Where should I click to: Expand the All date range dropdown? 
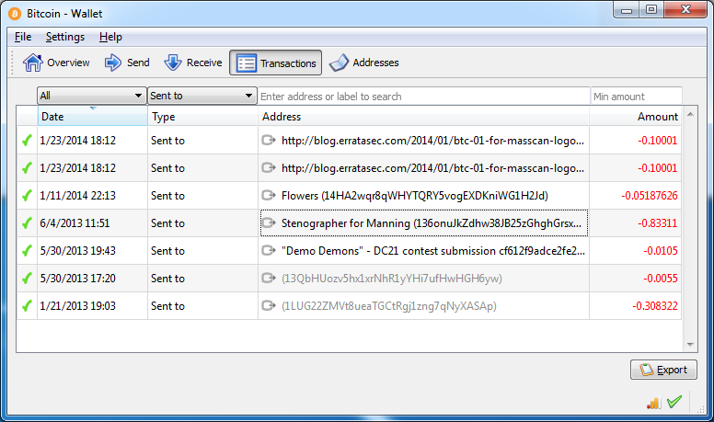coord(91,96)
